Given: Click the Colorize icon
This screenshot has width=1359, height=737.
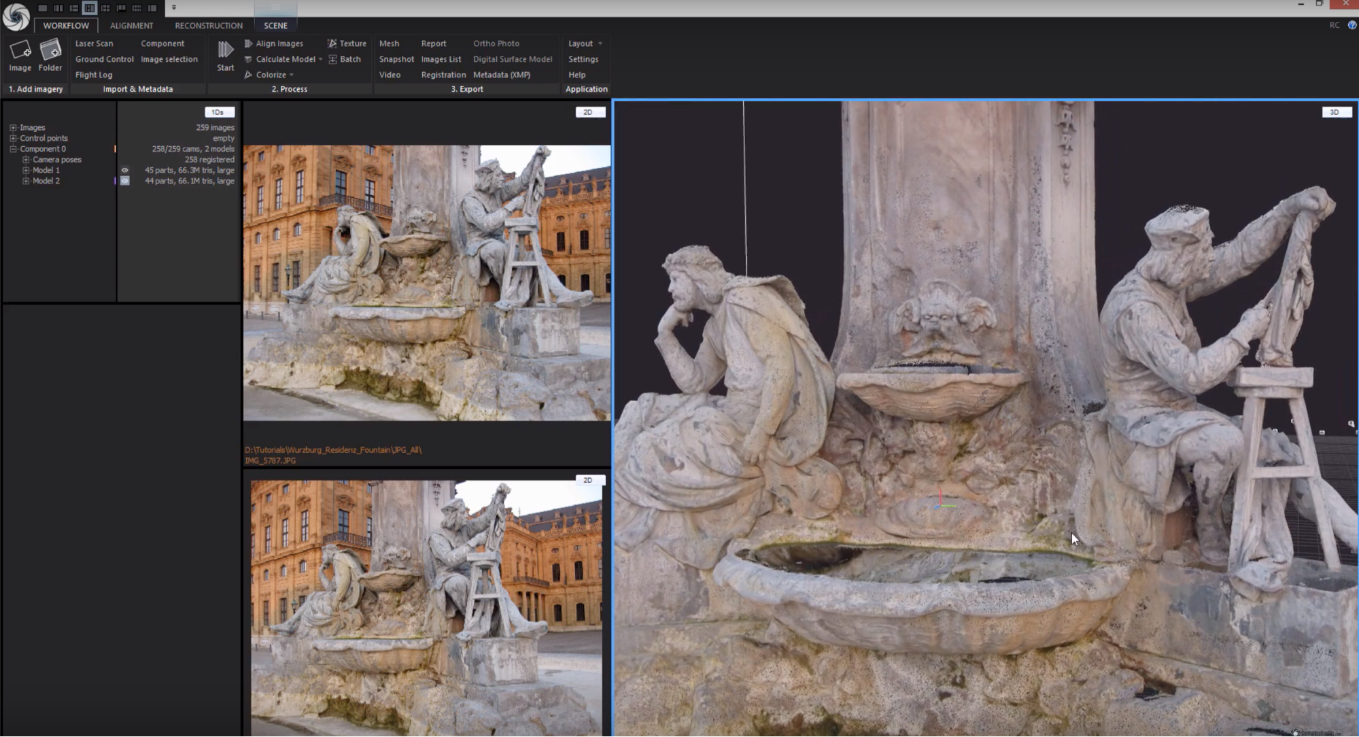Looking at the screenshot, I should [x=248, y=75].
